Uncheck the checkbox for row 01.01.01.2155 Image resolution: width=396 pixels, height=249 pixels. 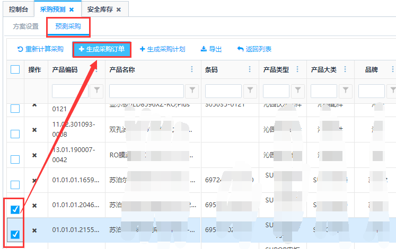point(15,234)
